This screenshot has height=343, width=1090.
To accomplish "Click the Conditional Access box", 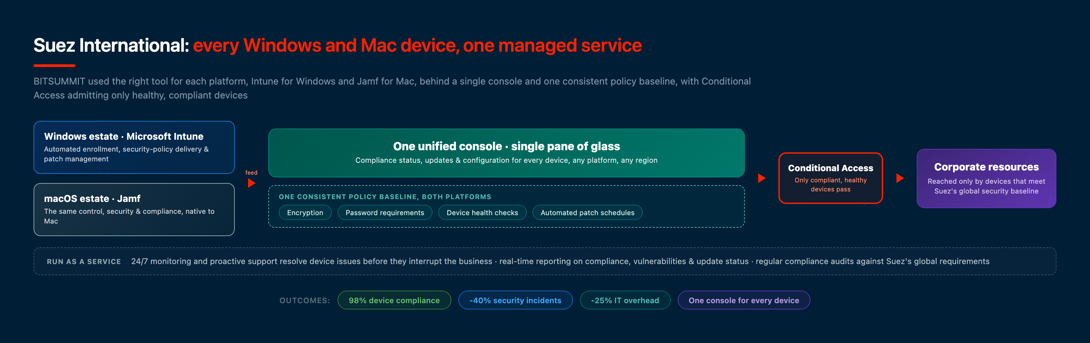I will (x=831, y=178).
